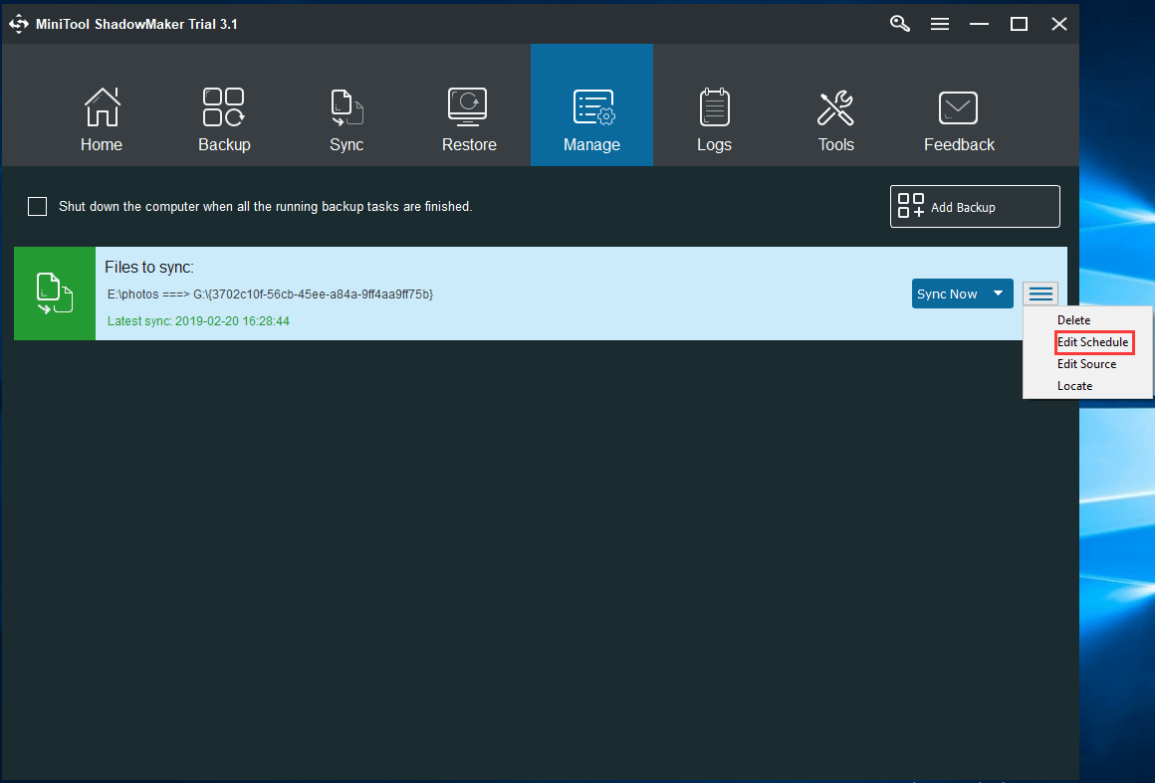The height and width of the screenshot is (783, 1155).
Task: Minimize the ShadowMaker window
Action: (x=979, y=24)
